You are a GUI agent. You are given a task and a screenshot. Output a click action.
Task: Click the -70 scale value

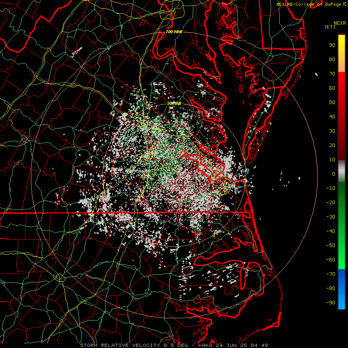click(331, 274)
